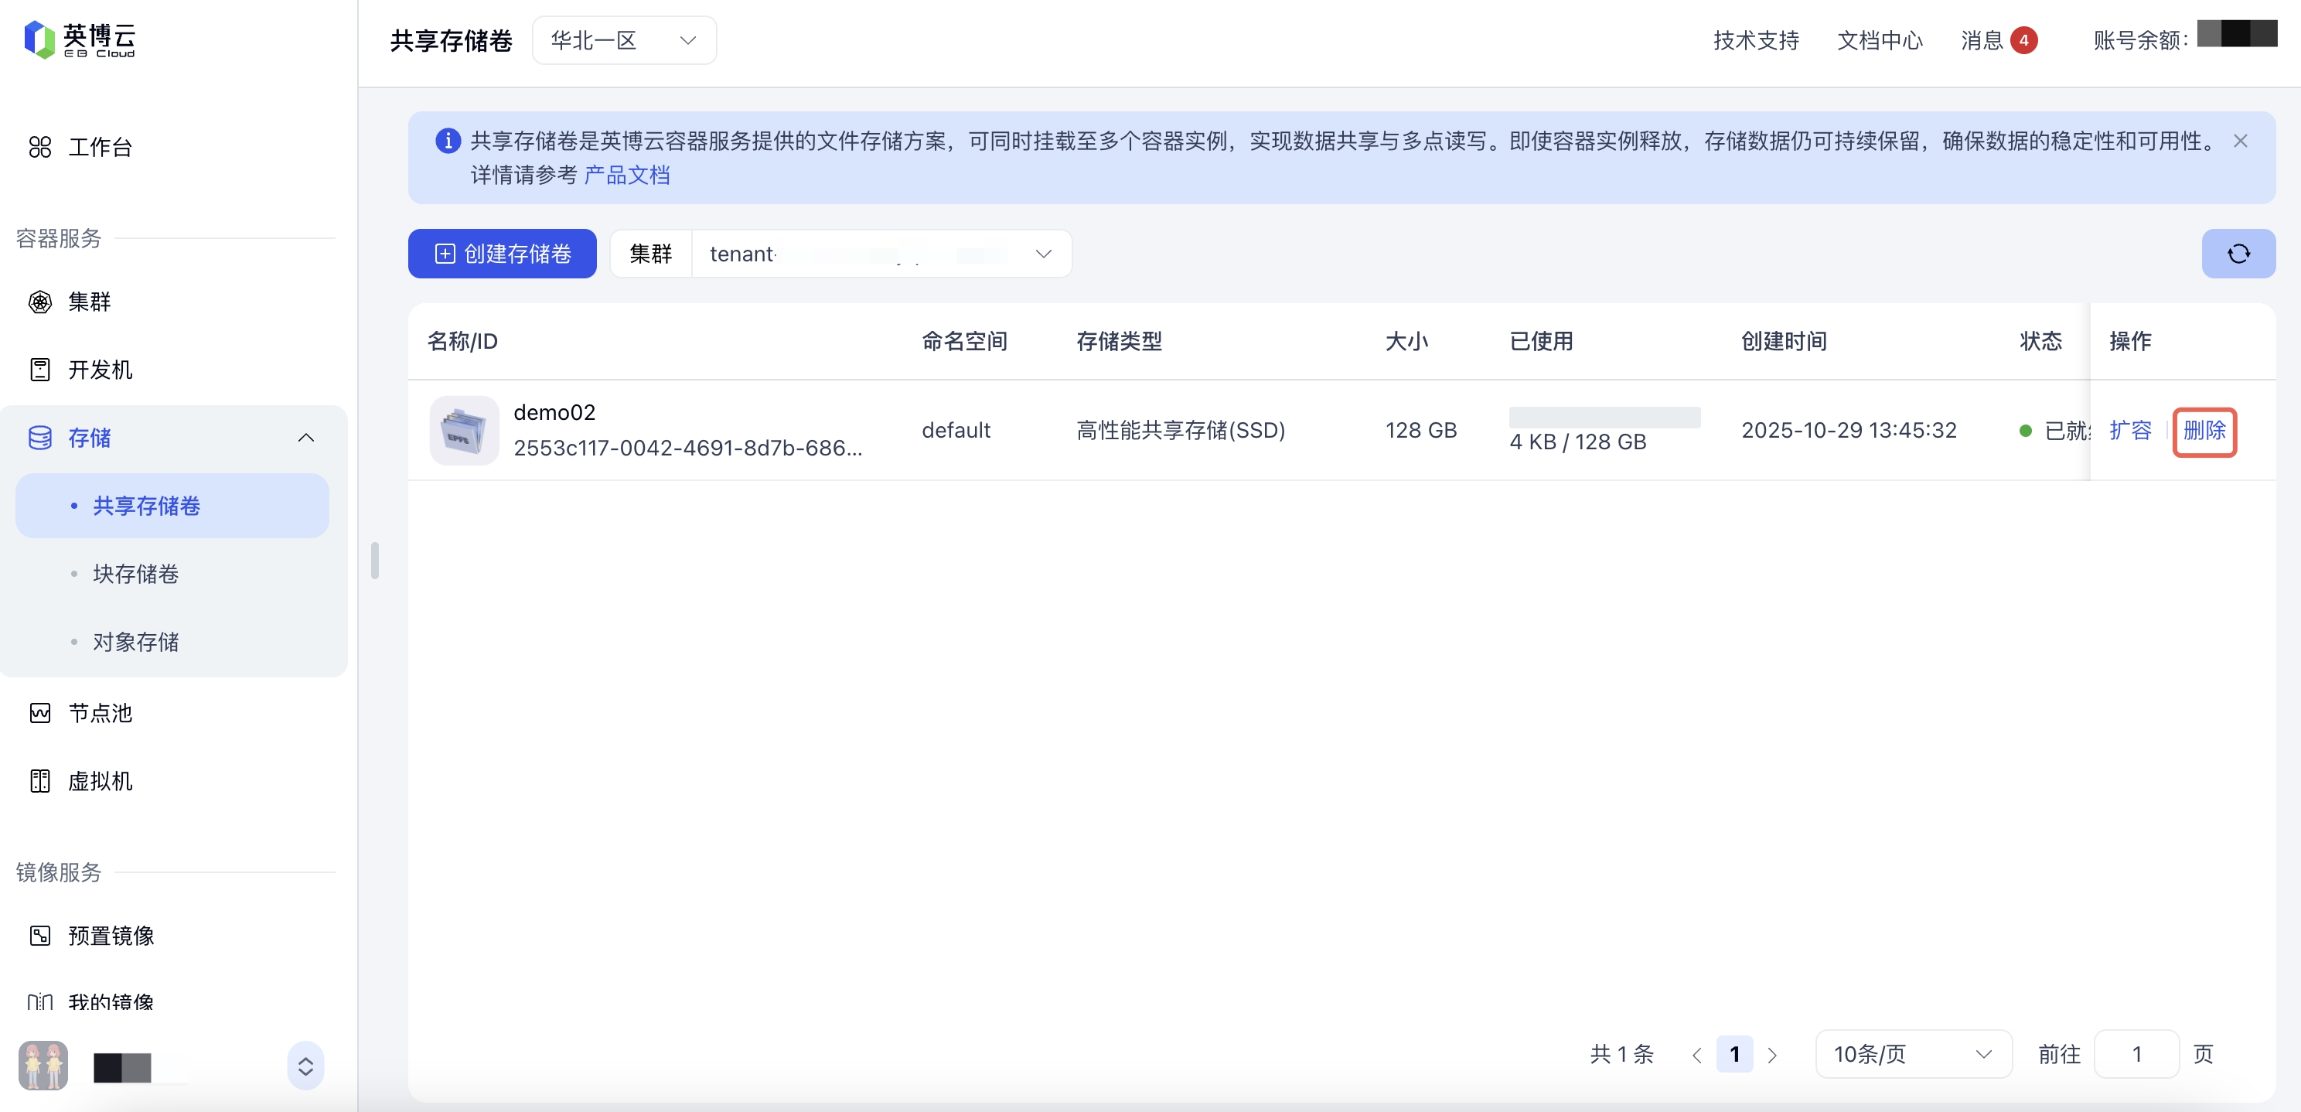Expand the user account switcher arrows

point(305,1066)
